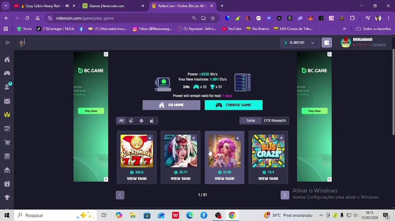395x221 pixels.
Task: View task for the 25.77 reward game
Action: [x=181, y=178]
